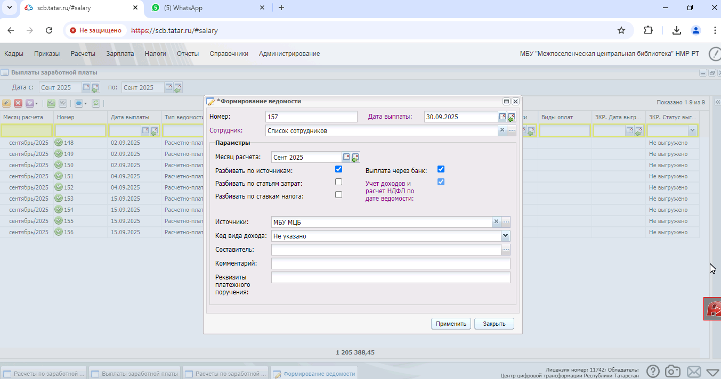
Task: Enable Разбивать по статьям затрат checkbox
Action: [338, 182]
